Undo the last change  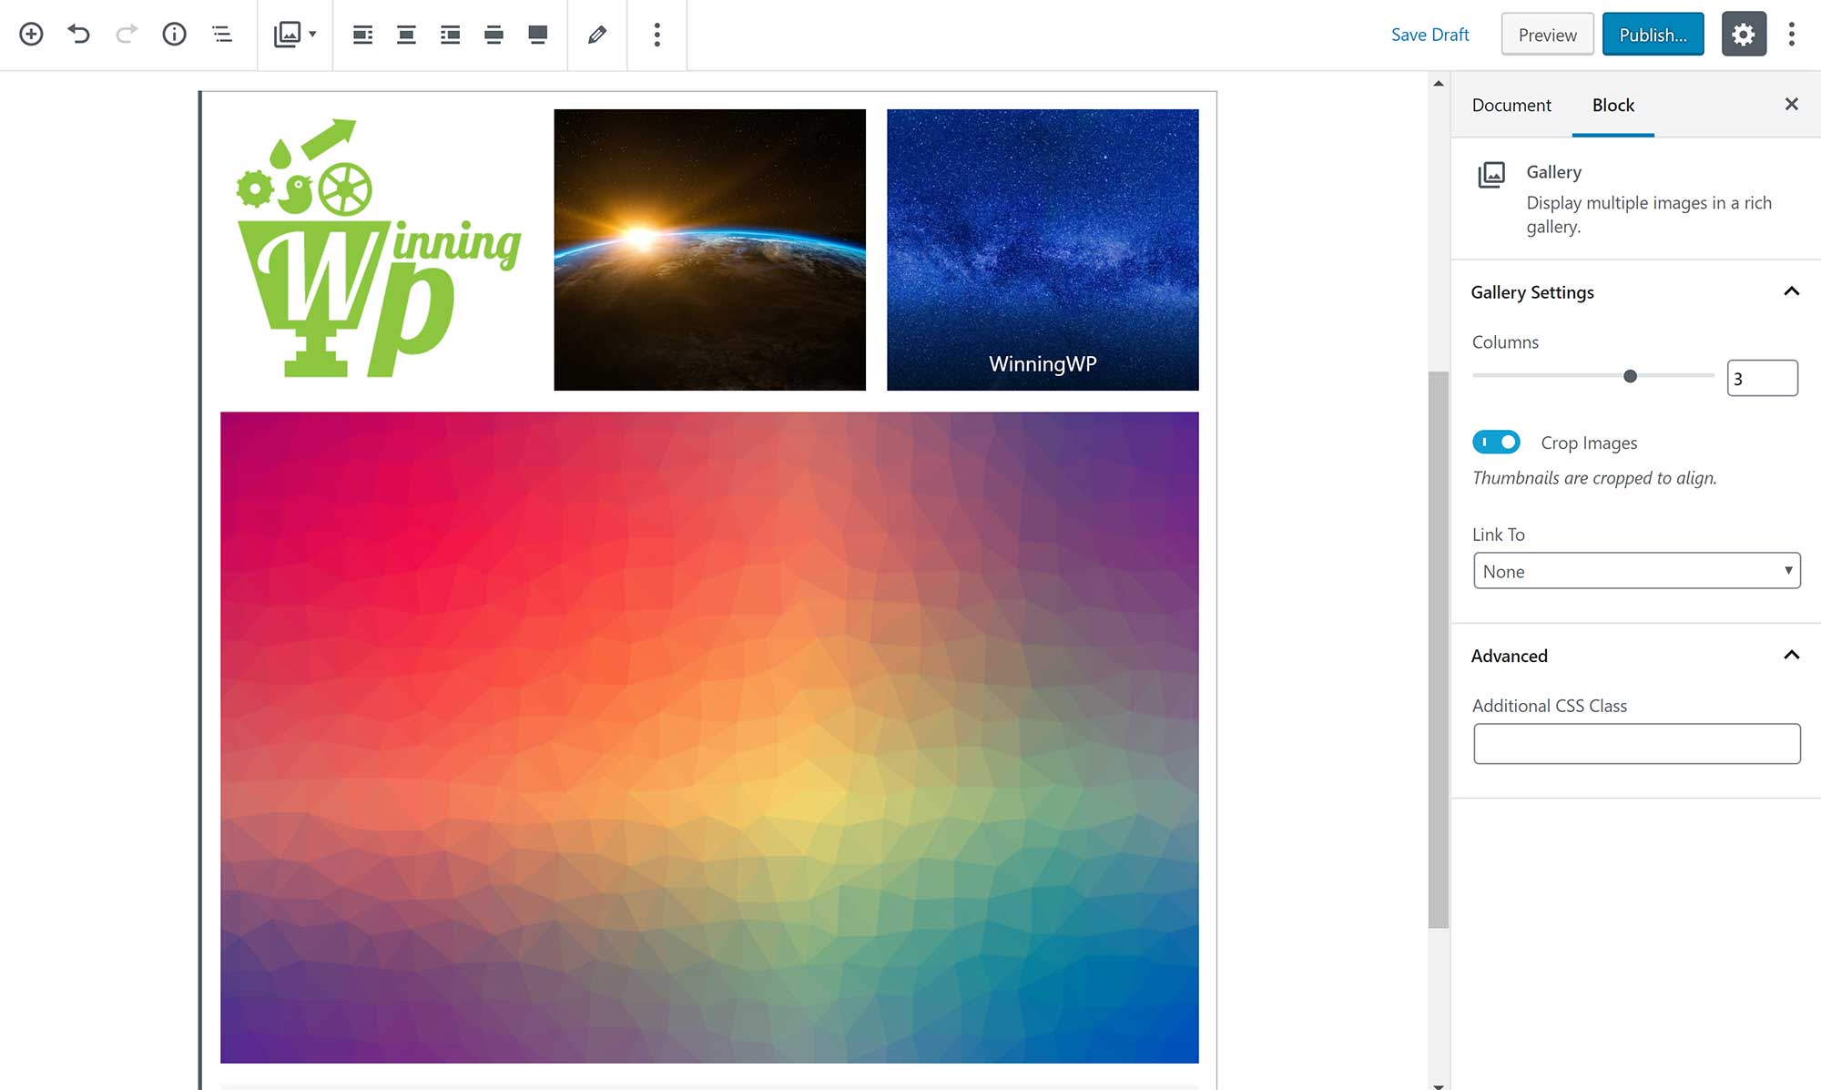click(79, 35)
